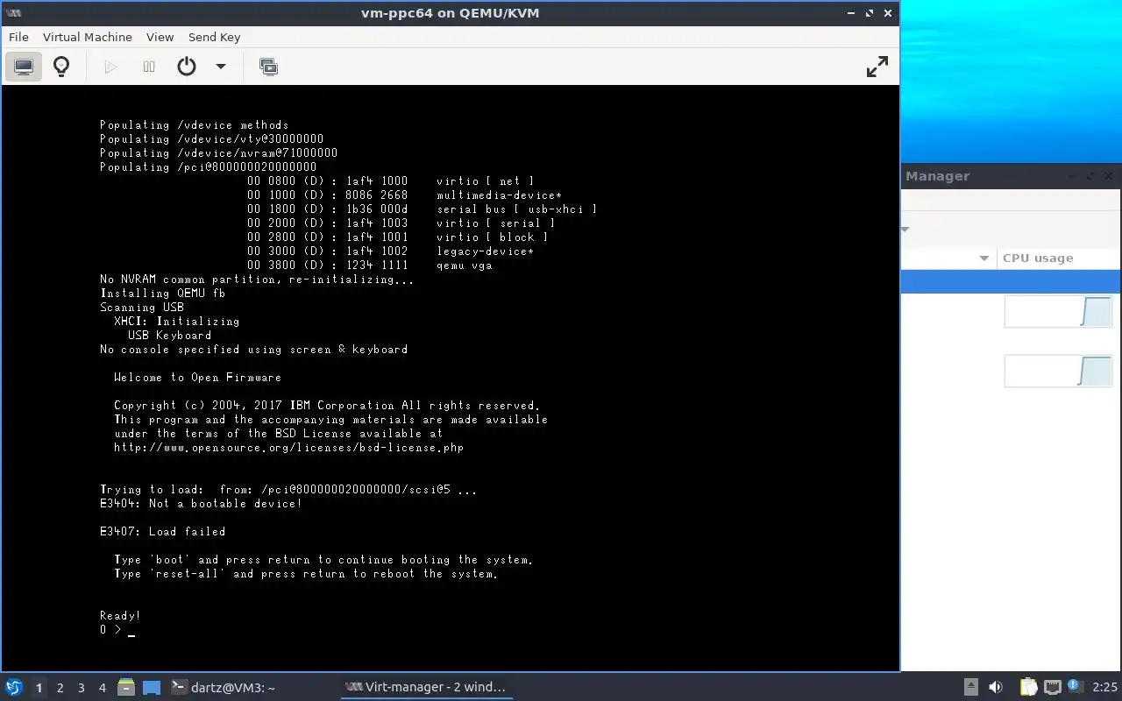Switch to workspace 2
The width and height of the screenshot is (1122, 701).
(60, 688)
